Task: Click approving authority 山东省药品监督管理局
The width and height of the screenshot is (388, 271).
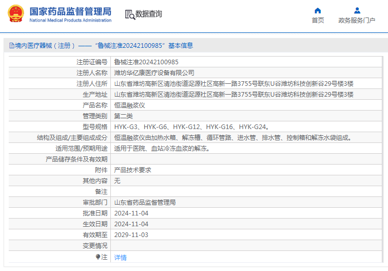Action: click(145, 203)
